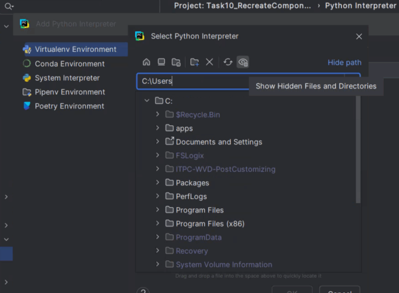The width and height of the screenshot is (399, 293).
Task: Choose System Interpreter option
Action: pos(67,78)
